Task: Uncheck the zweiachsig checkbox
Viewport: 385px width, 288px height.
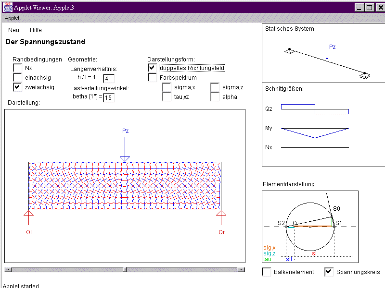Action: click(17, 87)
